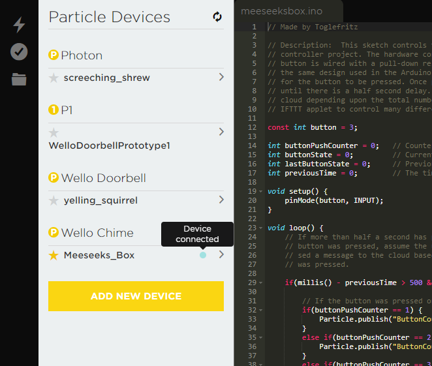Screen dimensions: 432x366
Task: Click the Particle Devices panel title
Action: point(110,17)
